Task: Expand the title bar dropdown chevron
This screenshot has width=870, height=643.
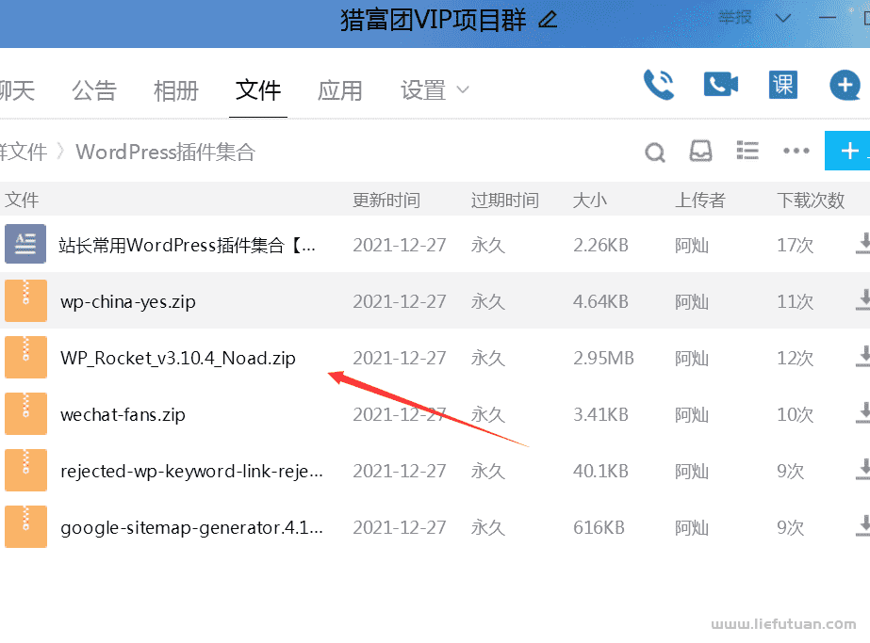Action: tap(783, 18)
